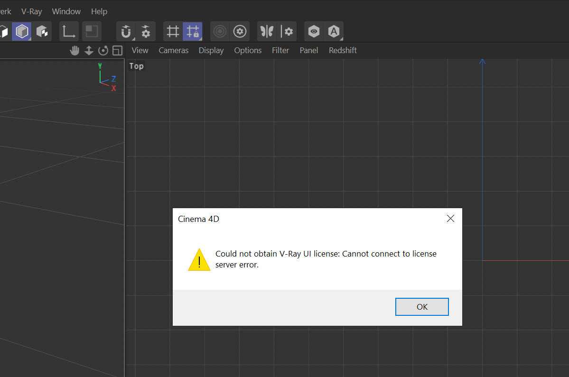
Task: Enable the Axis mode L-shaped icon
Action: (x=69, y=32)
